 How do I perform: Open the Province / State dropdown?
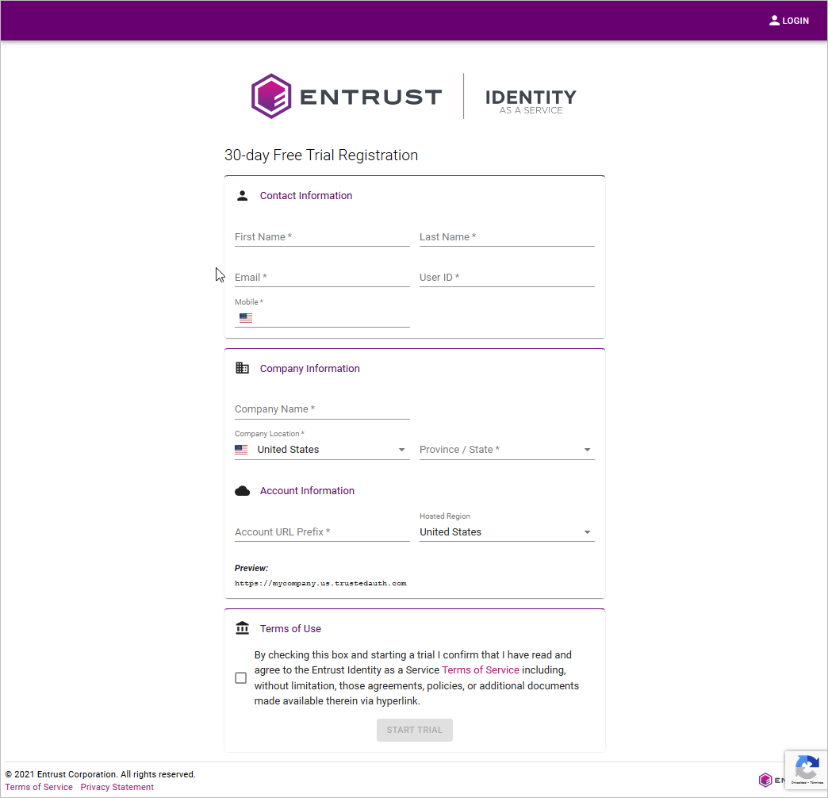coord(507,450)
